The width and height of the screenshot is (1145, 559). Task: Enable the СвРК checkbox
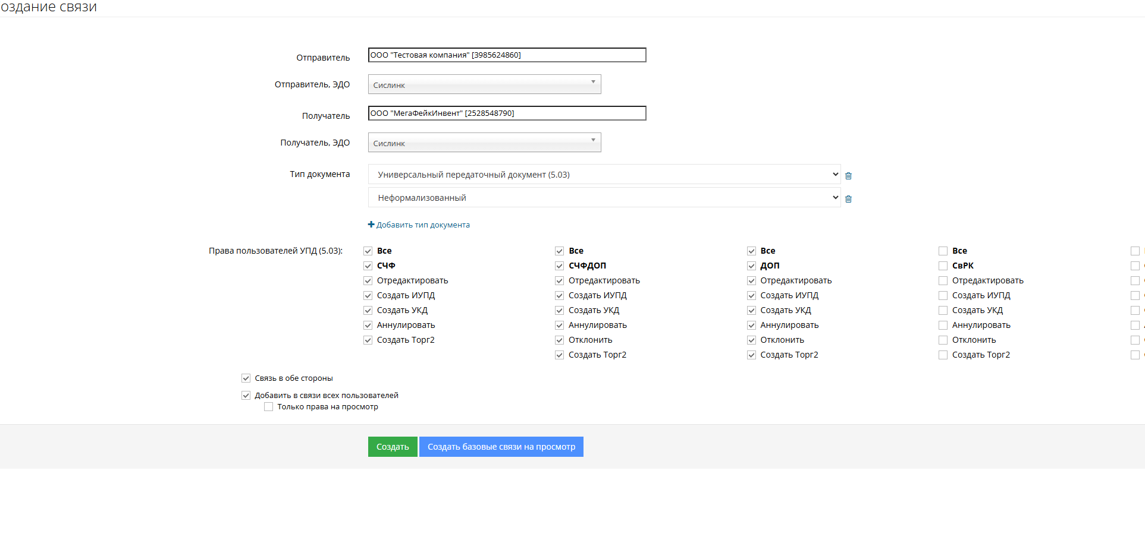tap(943, 266)
